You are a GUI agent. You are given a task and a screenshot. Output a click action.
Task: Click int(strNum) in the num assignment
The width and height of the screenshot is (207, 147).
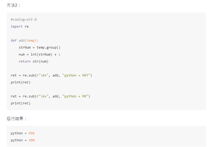[41, 55]
